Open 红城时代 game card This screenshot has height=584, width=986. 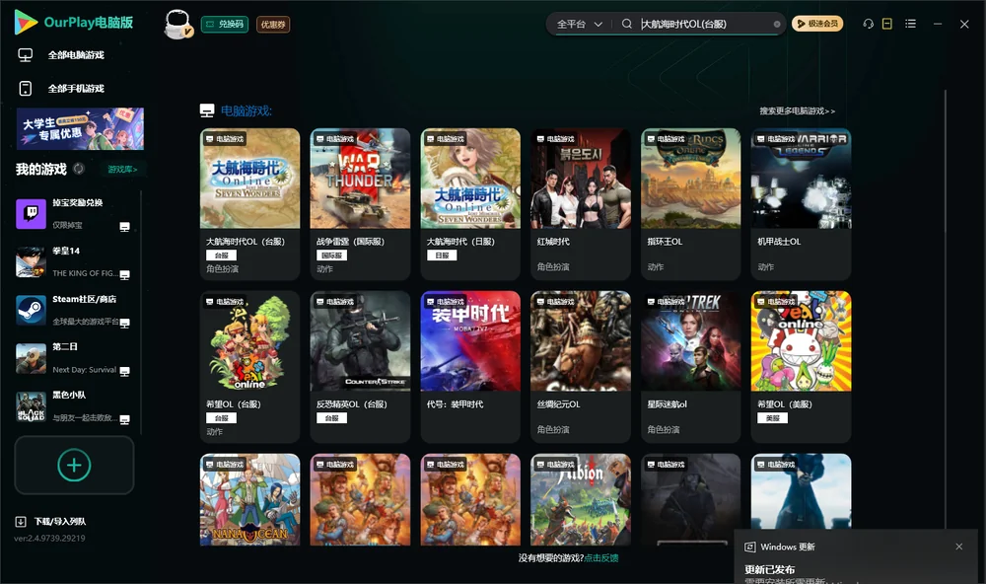pos(581,204)
